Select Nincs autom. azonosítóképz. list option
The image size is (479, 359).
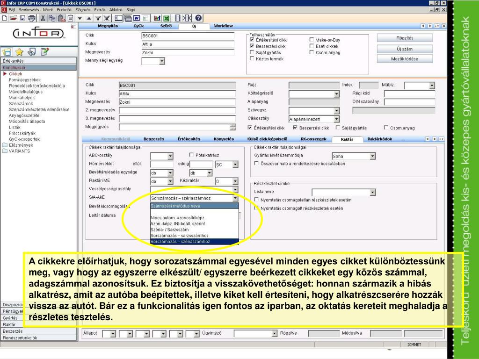point(178,218)
